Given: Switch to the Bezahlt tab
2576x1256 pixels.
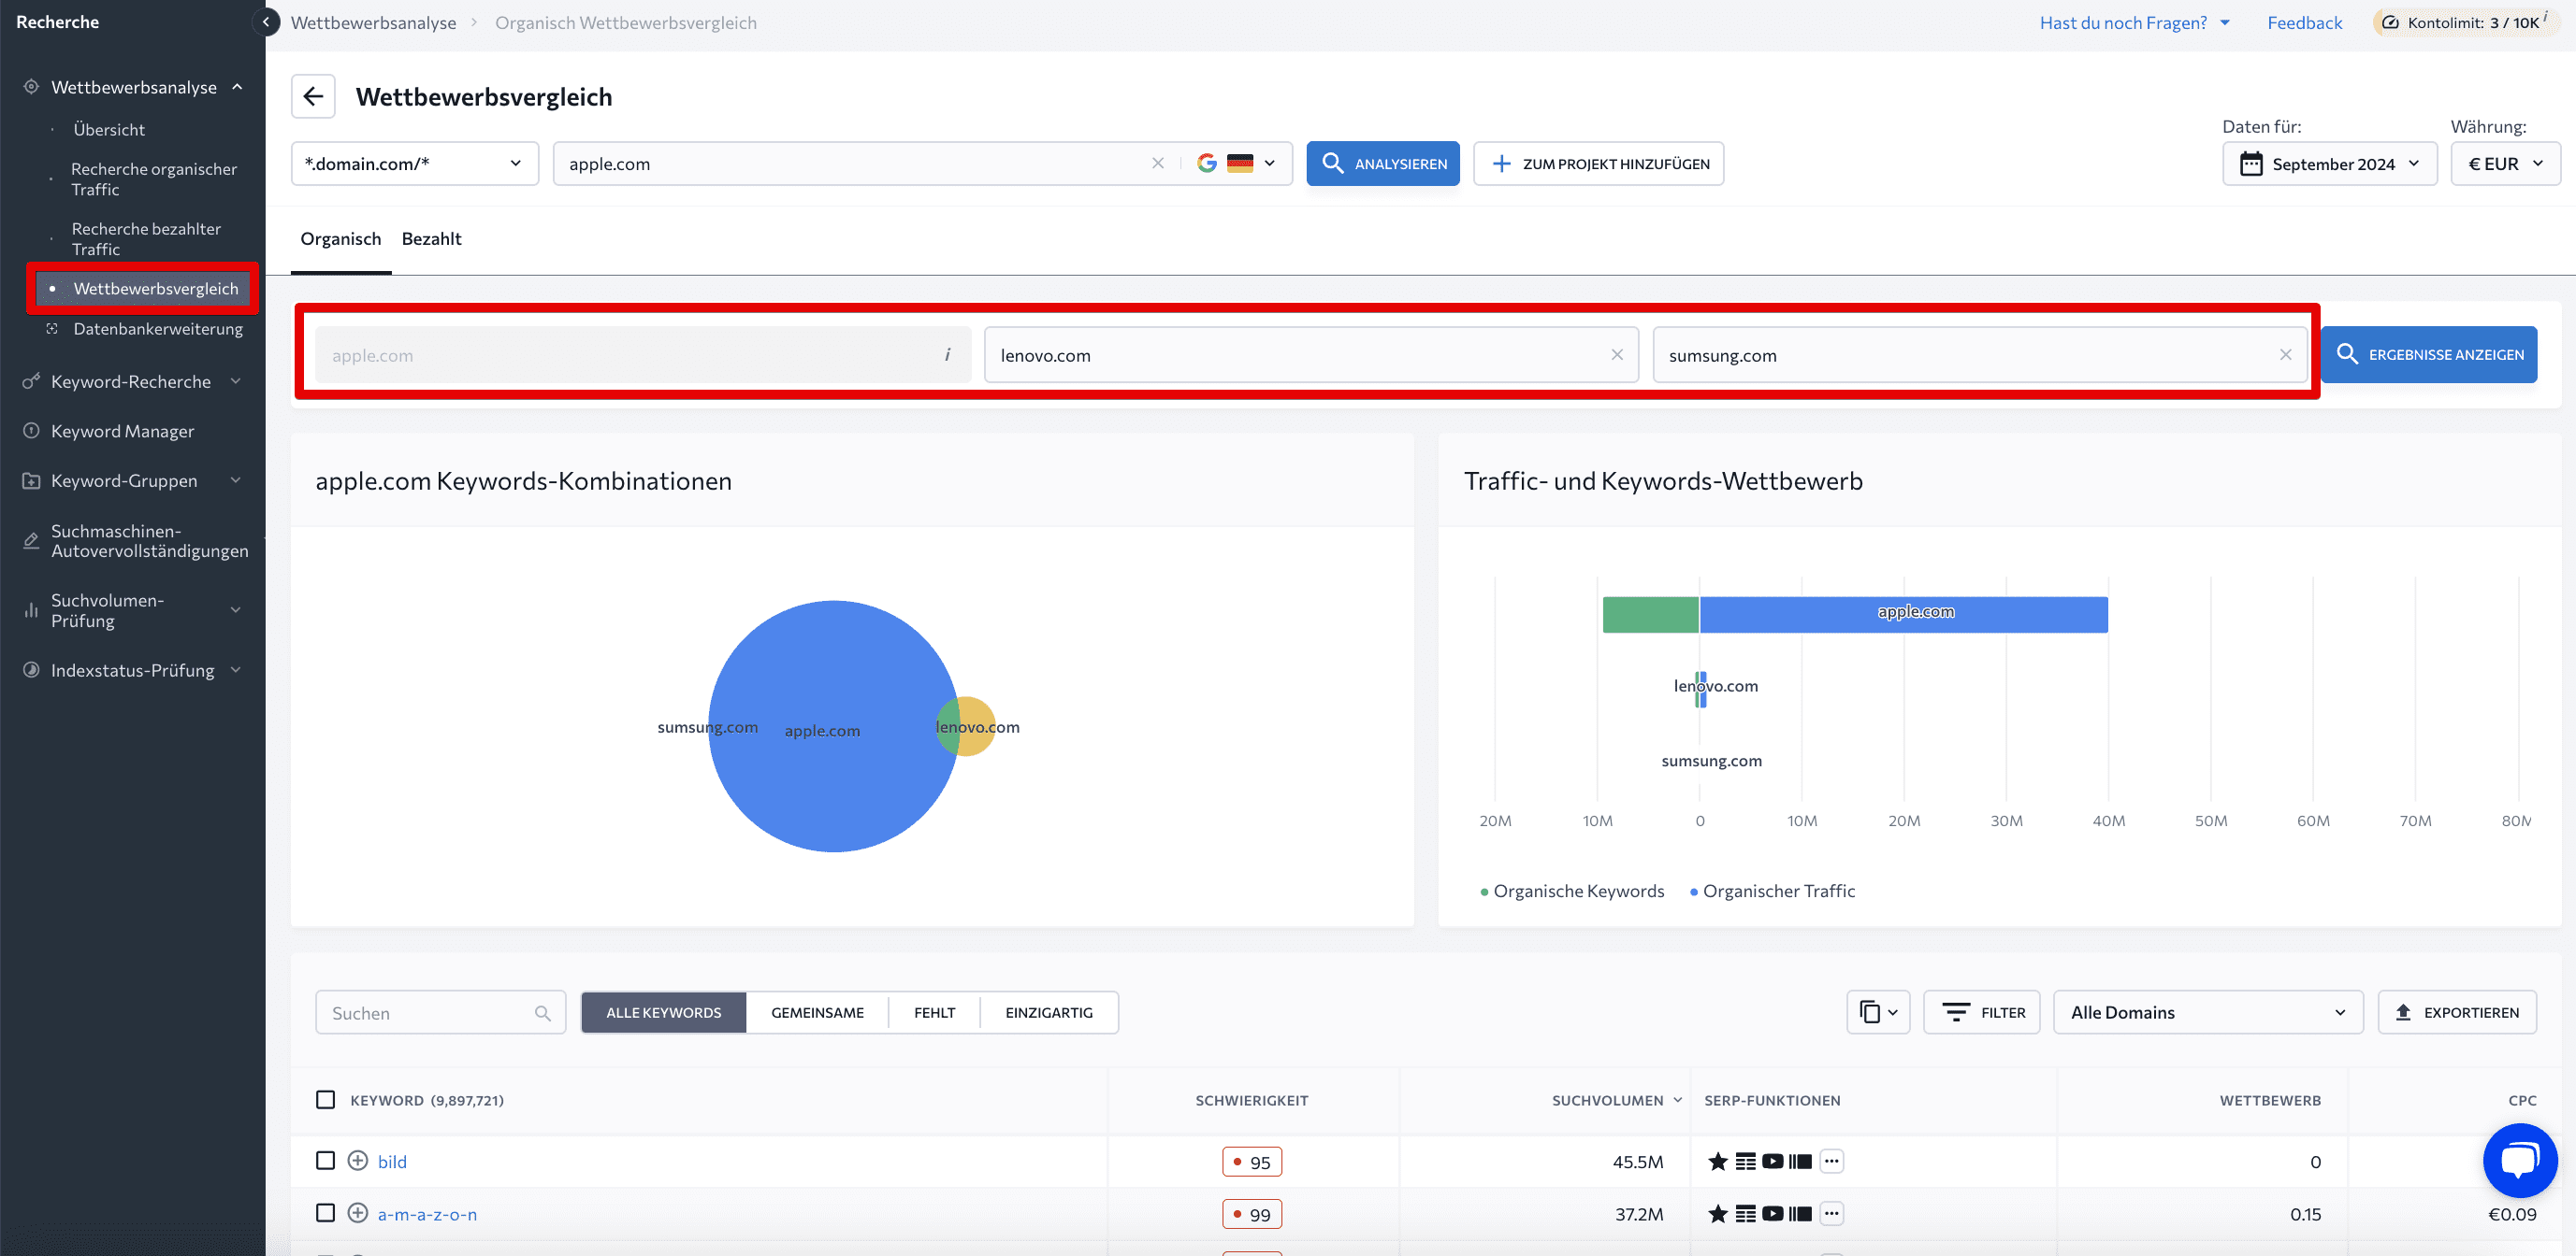Looking at the screenshot, I should click(x=431, y=239).
